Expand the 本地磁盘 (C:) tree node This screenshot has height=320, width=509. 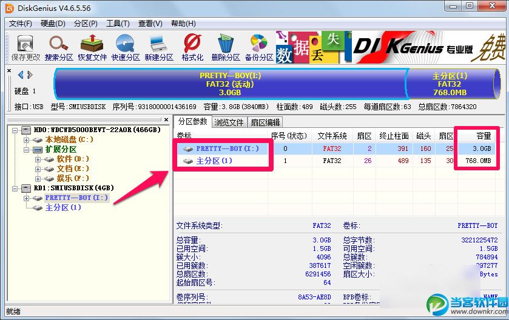[26, 140]
